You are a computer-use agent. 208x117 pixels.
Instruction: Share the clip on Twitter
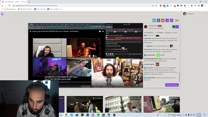pyautogui.click(x=154, y=20)
